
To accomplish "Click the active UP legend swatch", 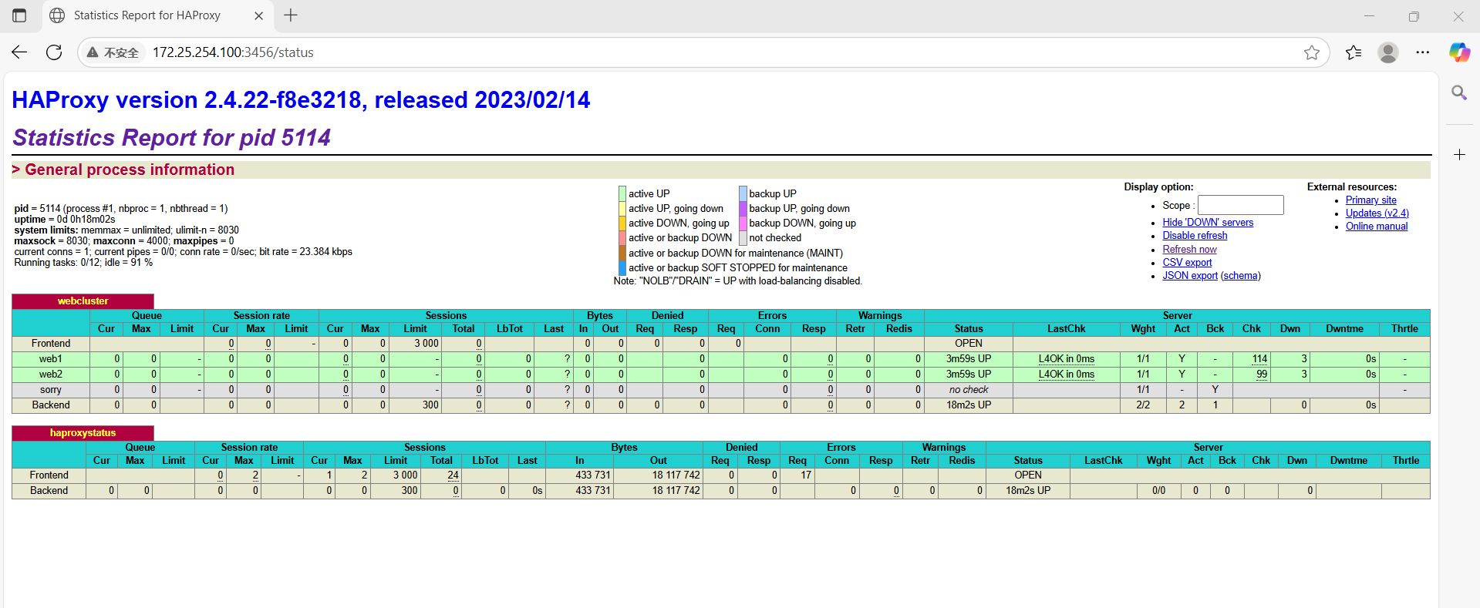I will 622,193.
